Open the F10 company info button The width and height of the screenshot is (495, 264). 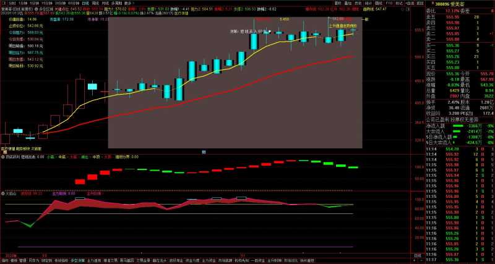389,2
